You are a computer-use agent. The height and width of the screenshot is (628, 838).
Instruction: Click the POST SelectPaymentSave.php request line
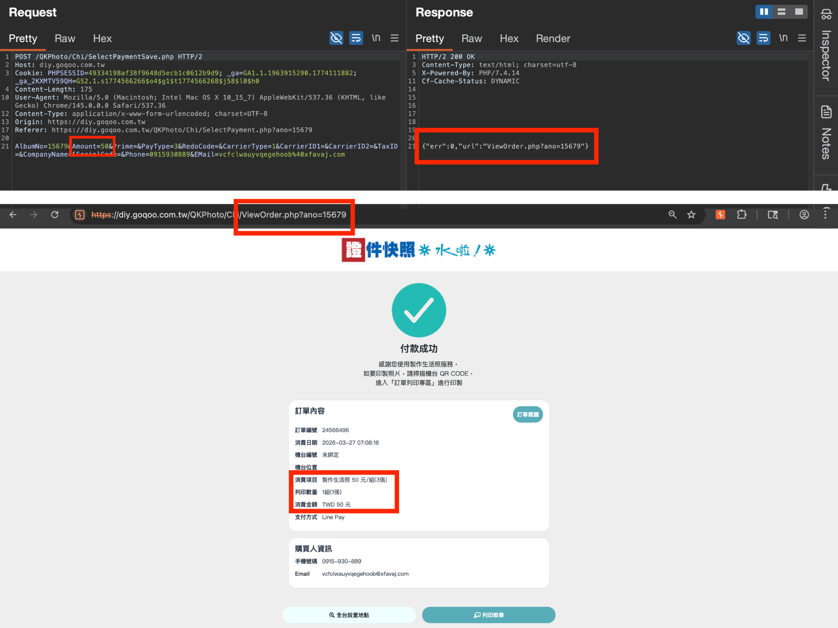(x=108, y=56)
